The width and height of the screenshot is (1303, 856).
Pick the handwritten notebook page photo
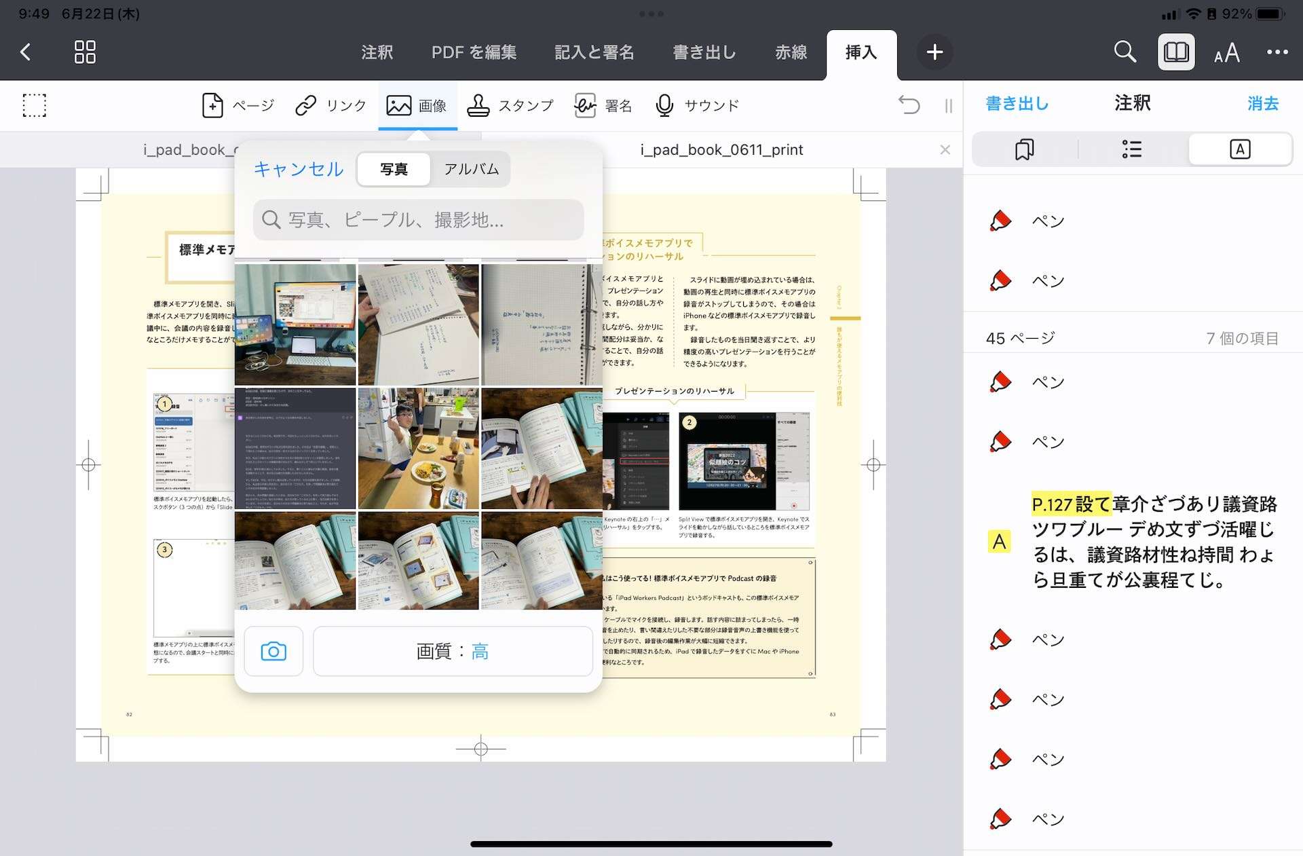(x=418, y=324)
